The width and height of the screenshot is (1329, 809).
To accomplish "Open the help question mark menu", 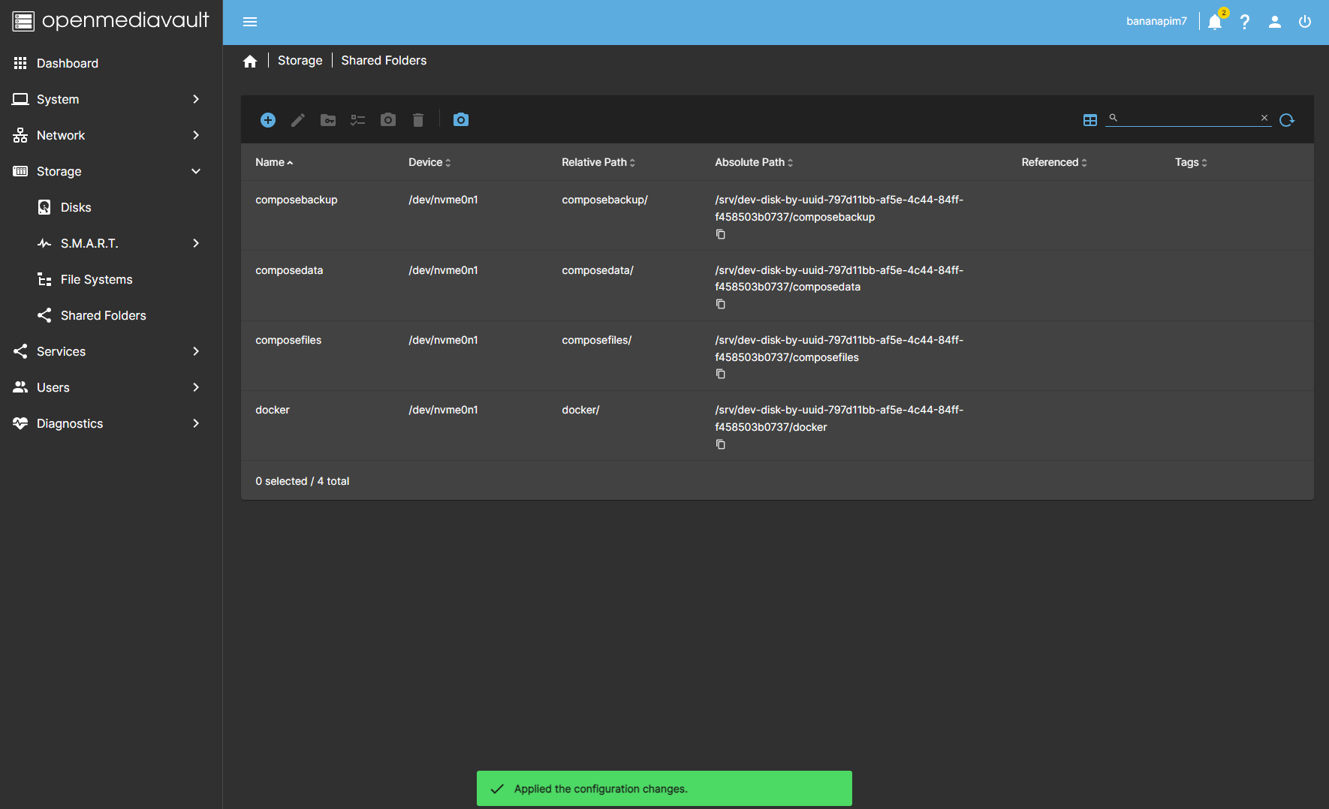I will pyautogui.click(x=1245, y=22).
